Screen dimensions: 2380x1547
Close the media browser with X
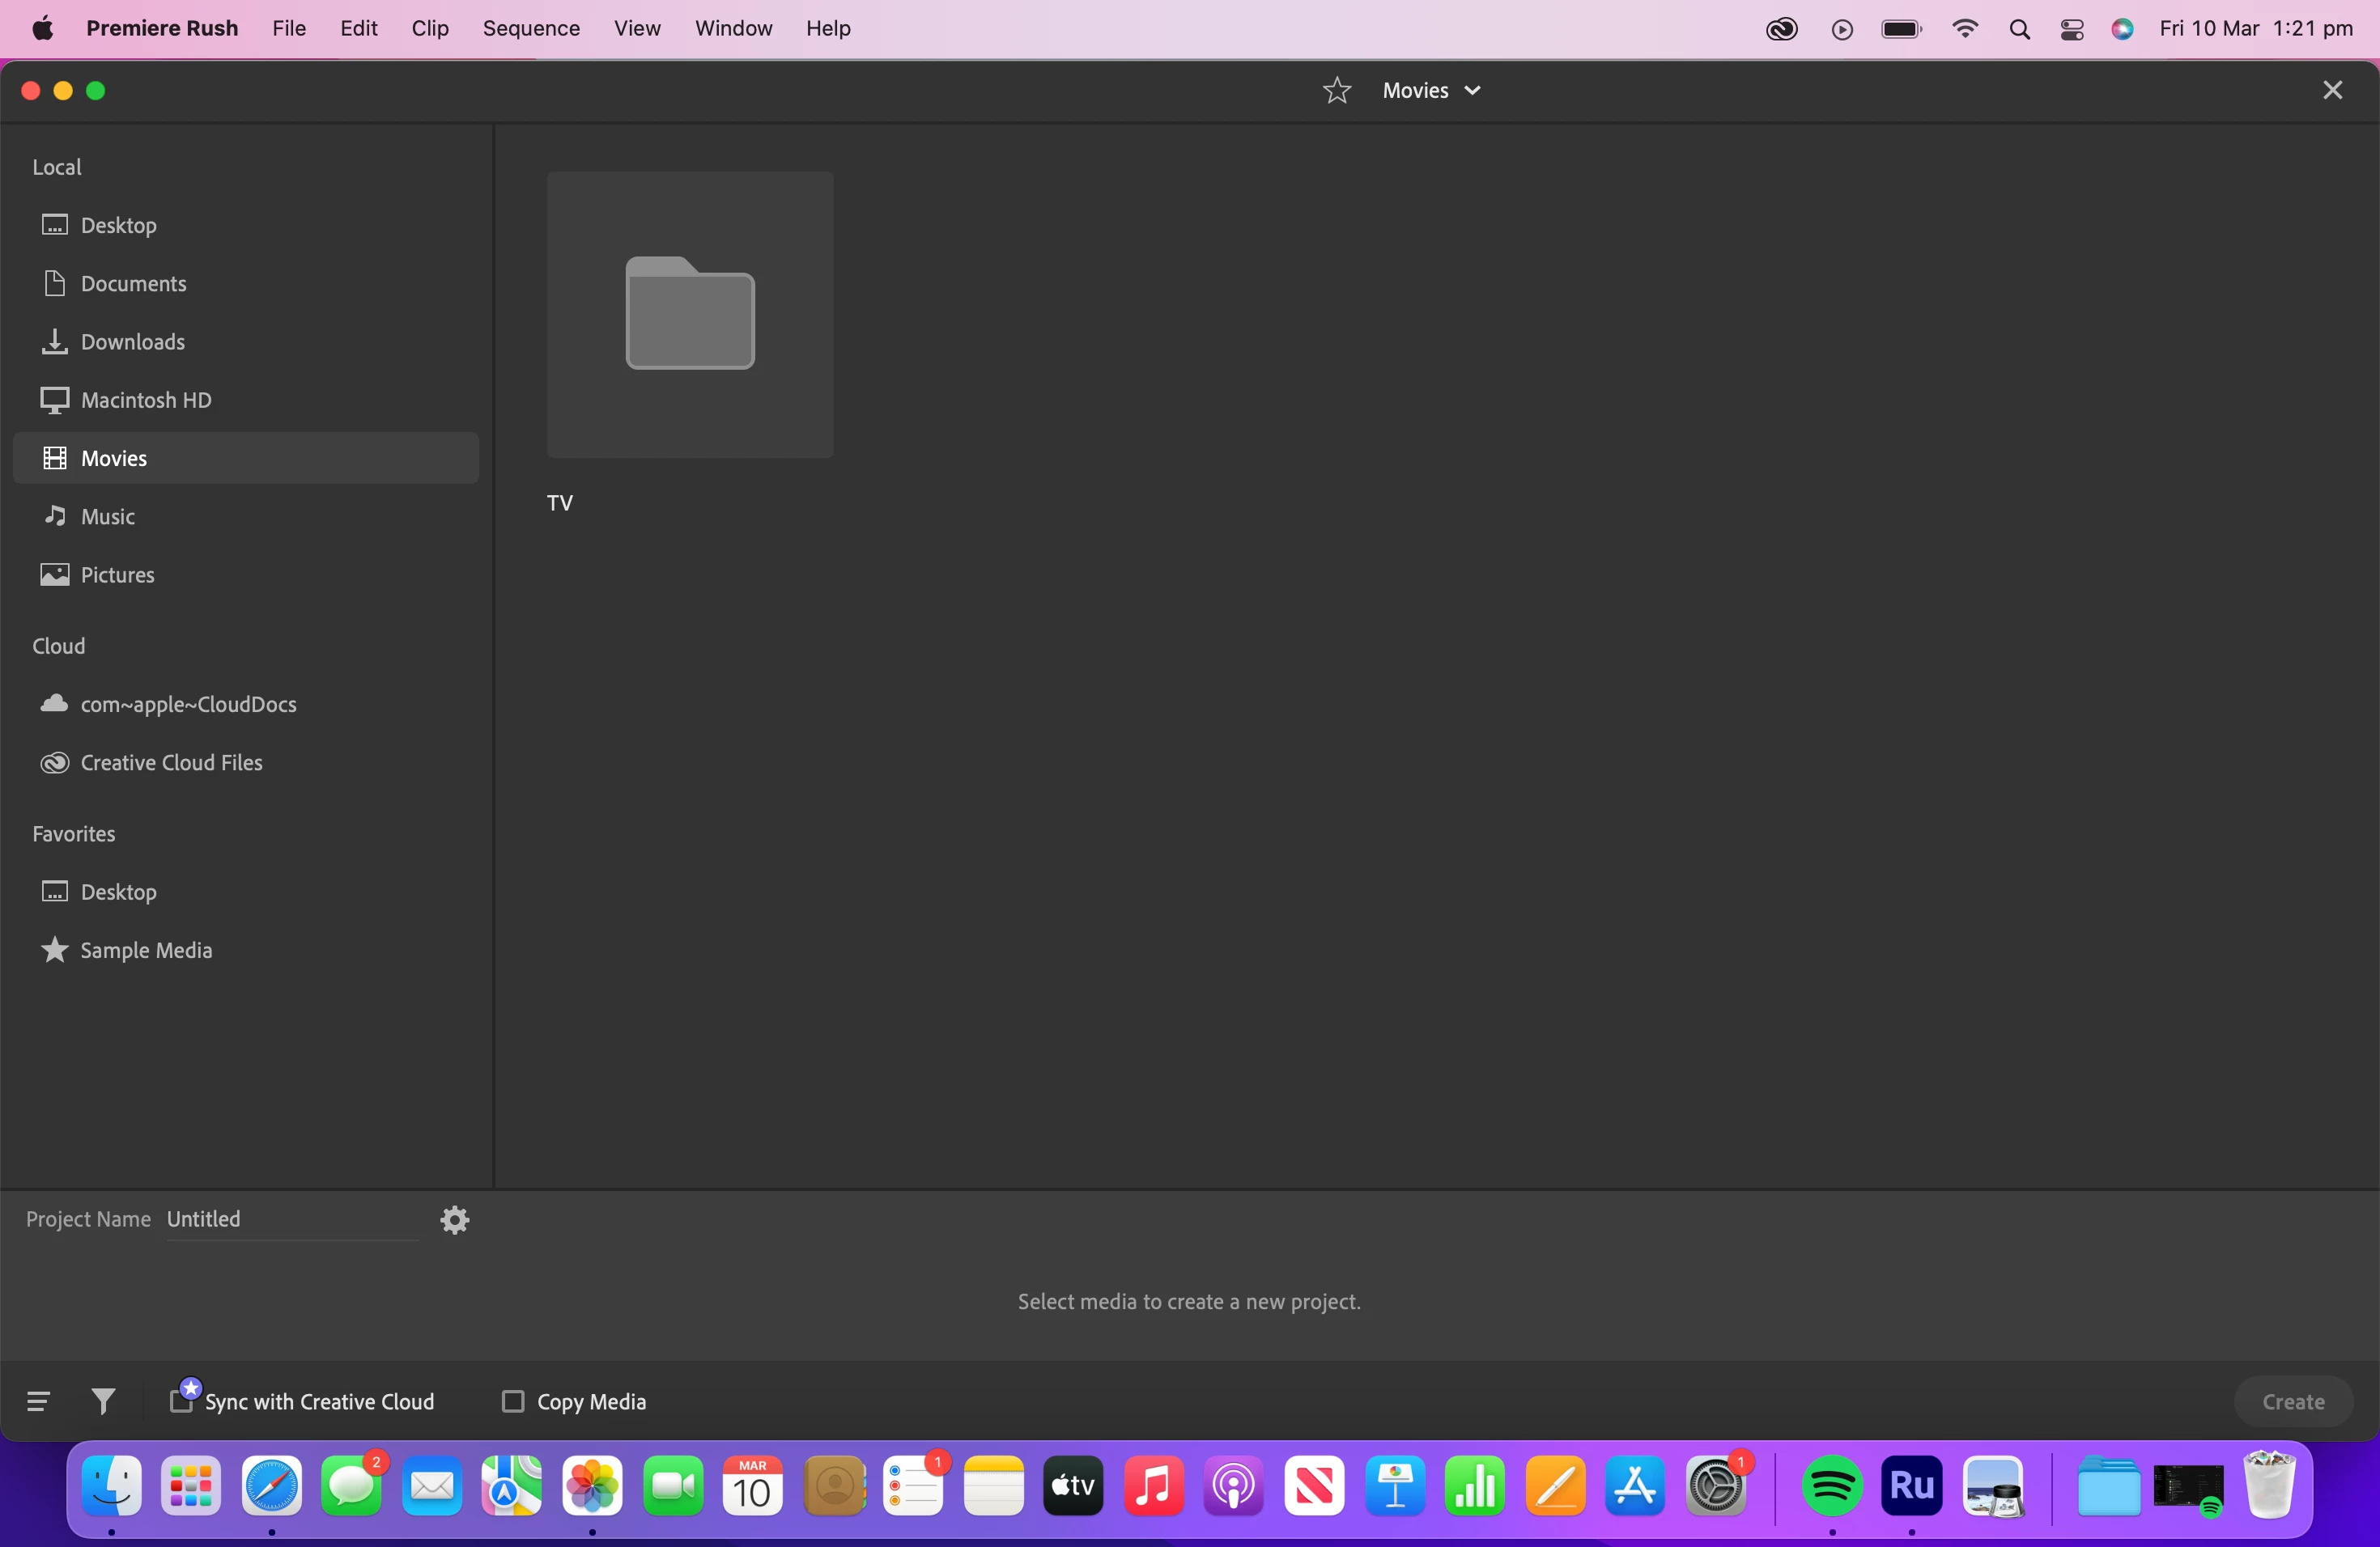(x=2333, y=91)
